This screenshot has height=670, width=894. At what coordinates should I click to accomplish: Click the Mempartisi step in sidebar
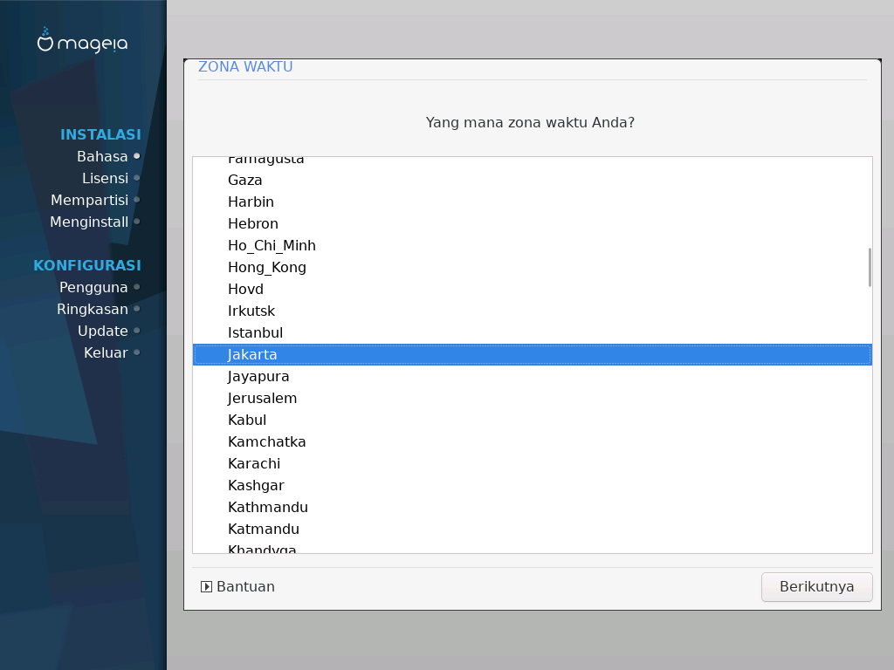click(89, 201)
